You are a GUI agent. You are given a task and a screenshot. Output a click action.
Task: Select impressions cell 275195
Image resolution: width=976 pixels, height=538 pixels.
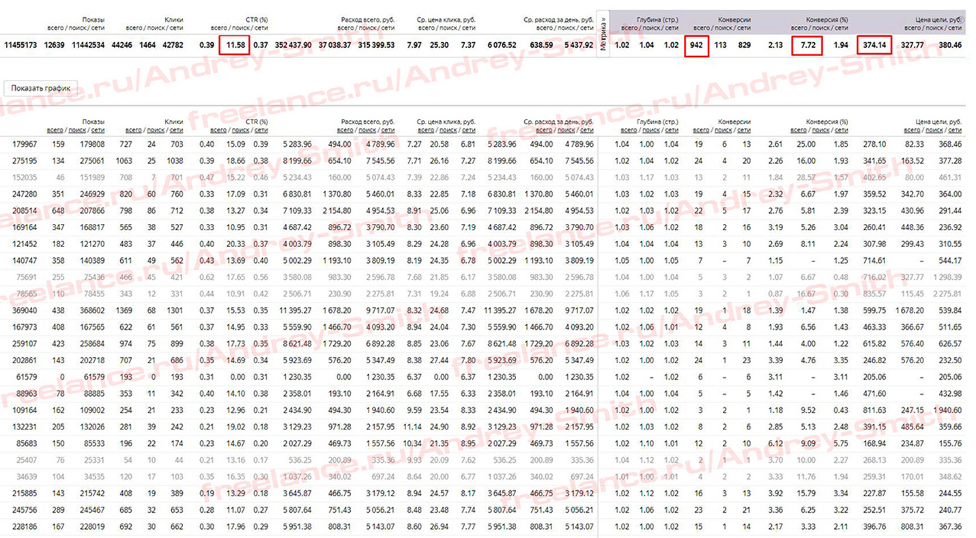pos(25,160)
